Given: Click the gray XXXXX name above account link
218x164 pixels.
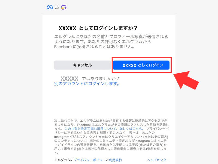Looking at the screenshot, I should (x=69, y=79).
